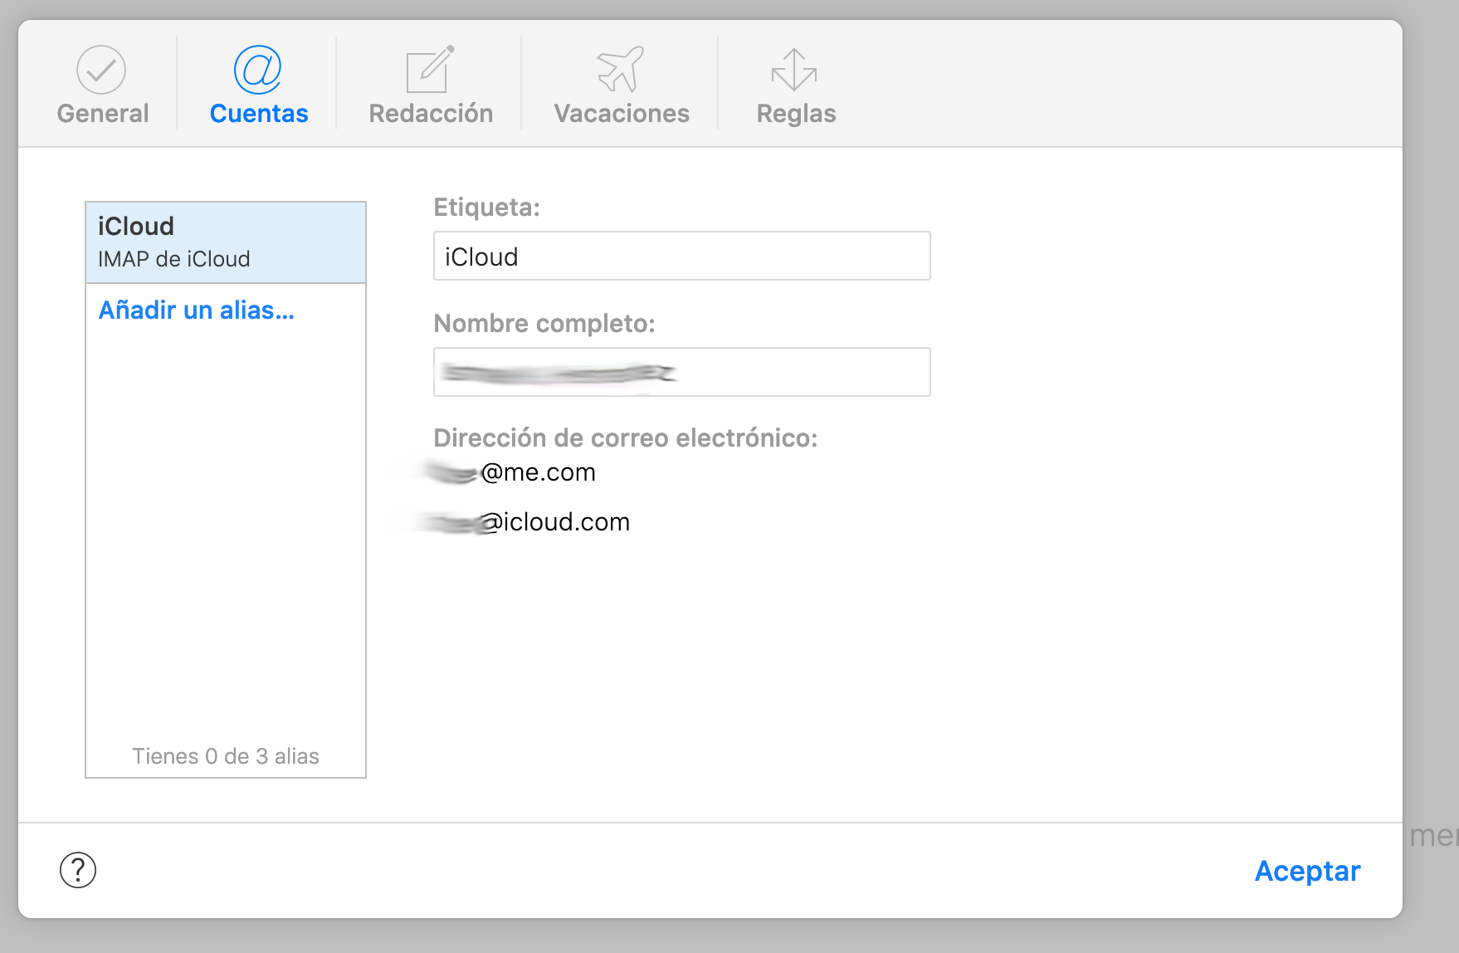Click the Vacaciones airplane icon

621,70
